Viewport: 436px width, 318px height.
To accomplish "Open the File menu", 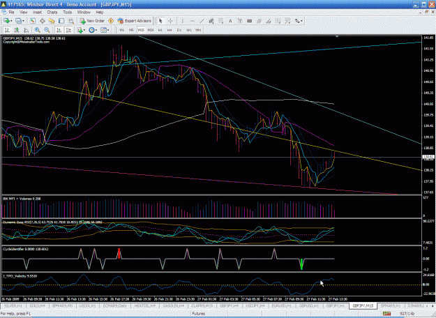I will [x=11, y=13].
